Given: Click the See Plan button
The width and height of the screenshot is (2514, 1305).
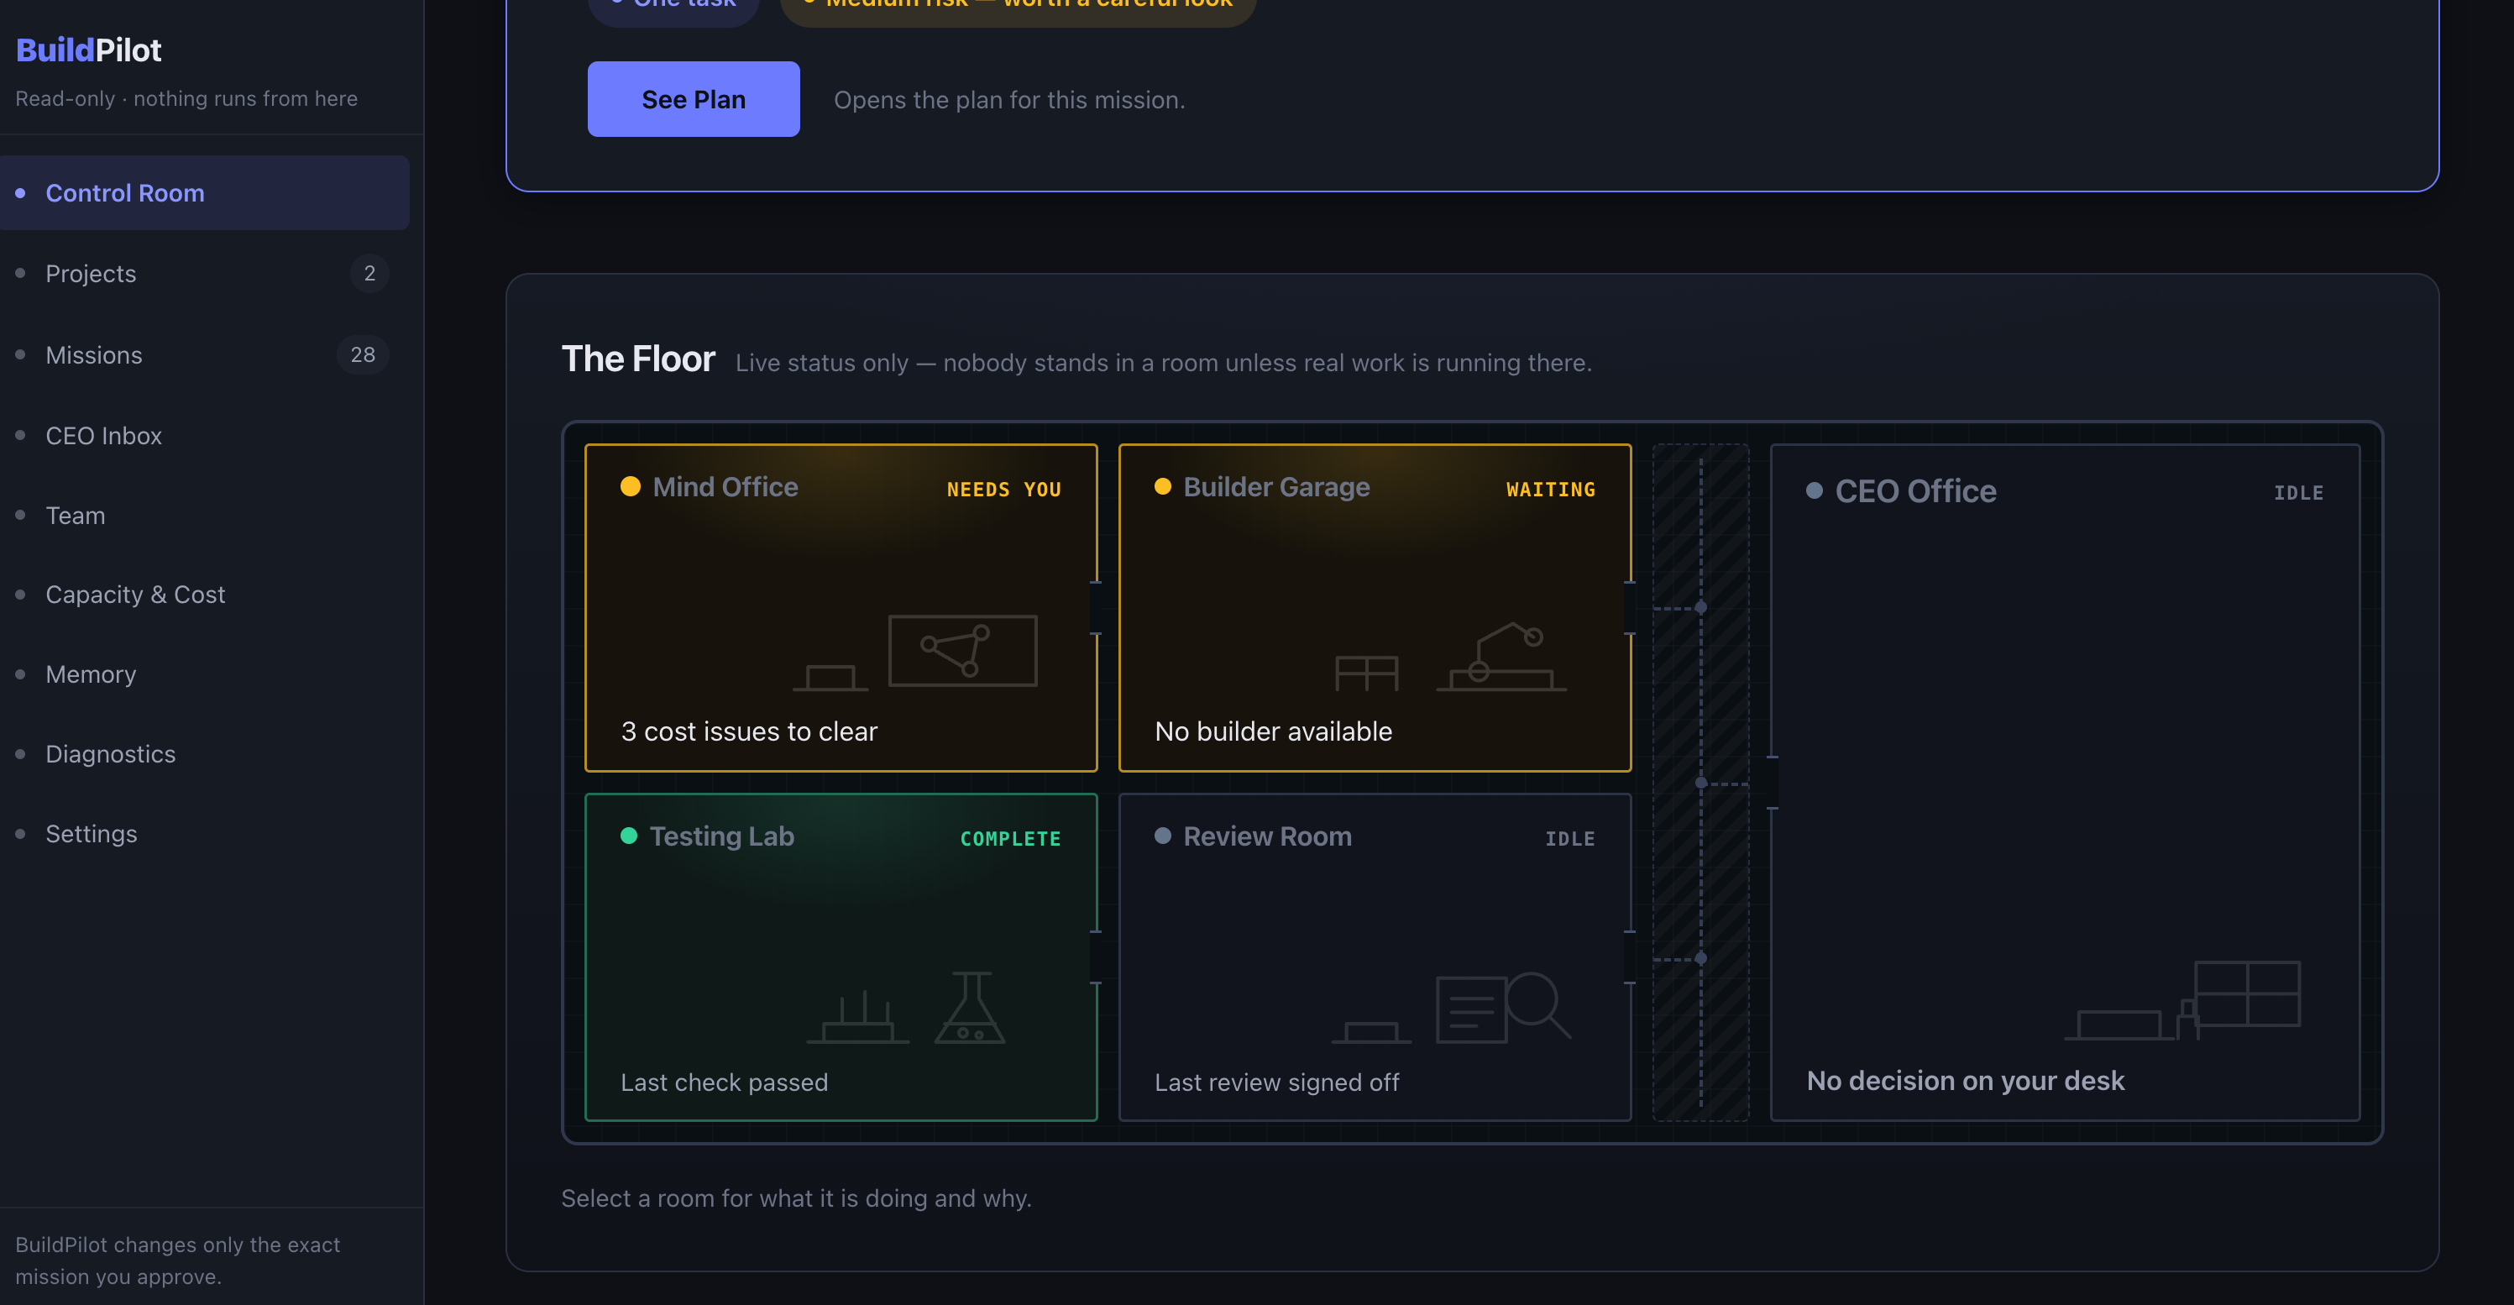Looking at the screenshot, I should [x=693, y=100].
